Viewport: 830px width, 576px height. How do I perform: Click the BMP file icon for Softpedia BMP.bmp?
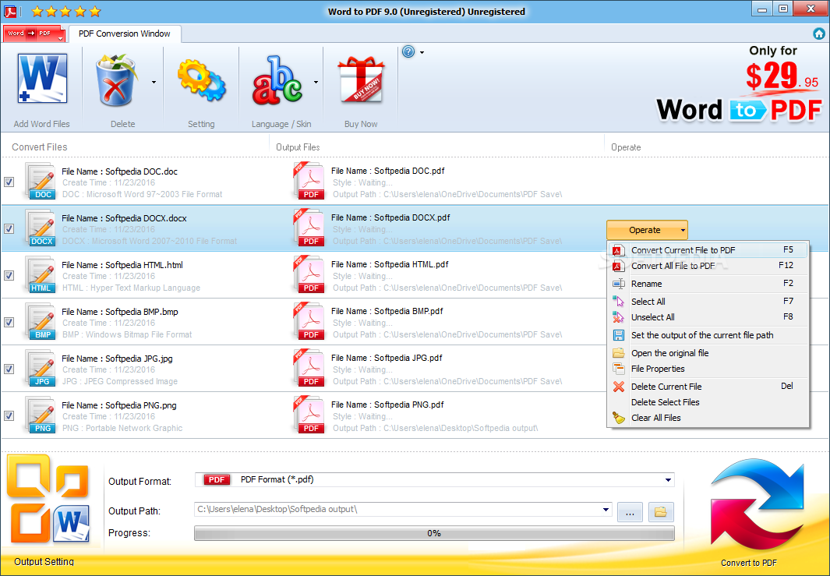41,321
